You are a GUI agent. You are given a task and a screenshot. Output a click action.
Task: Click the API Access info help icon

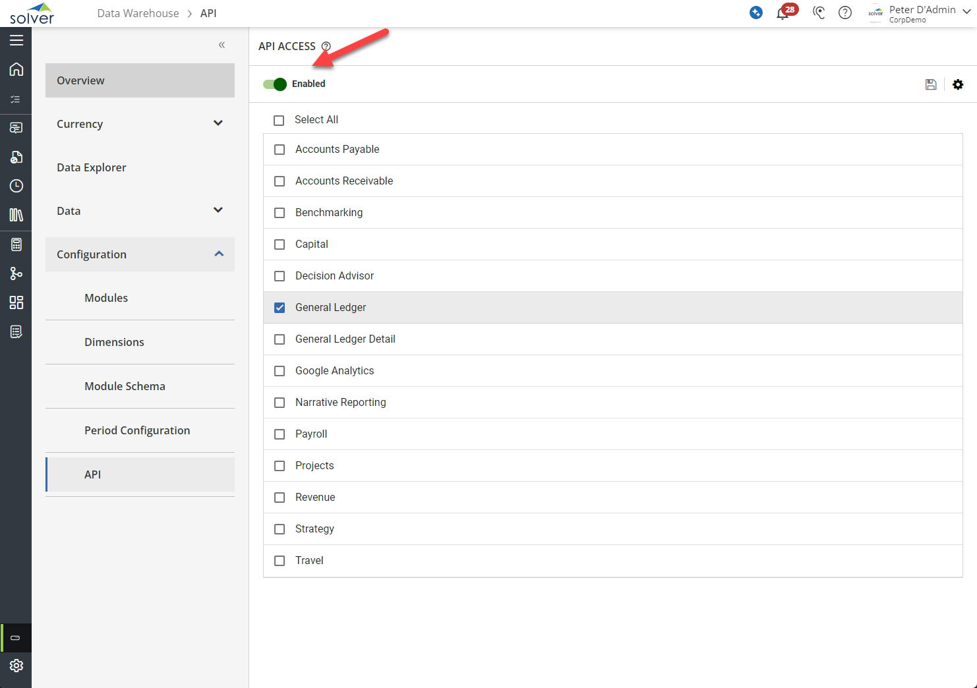pyautogui.click(x=326, y=46)
